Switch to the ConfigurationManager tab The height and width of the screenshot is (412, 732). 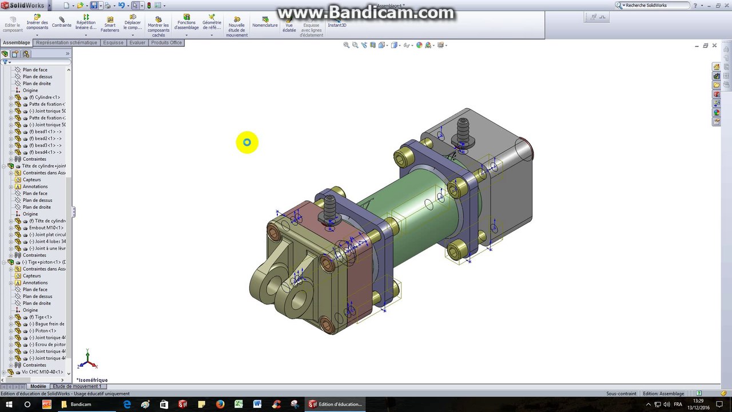[x=26, y=54]
